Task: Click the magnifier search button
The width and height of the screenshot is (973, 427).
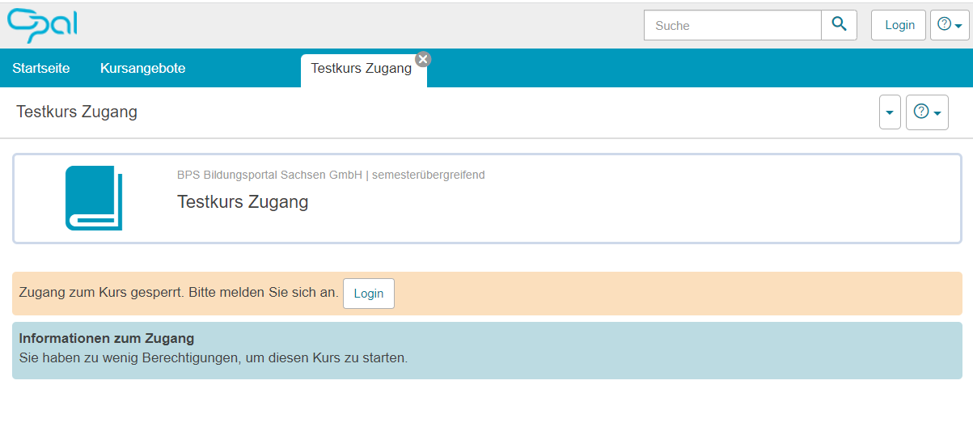Action: tap(839, 25)
